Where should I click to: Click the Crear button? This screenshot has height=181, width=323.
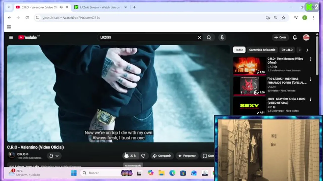coord(280,37)
